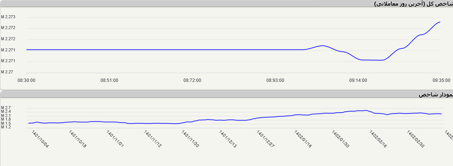
Task: Click the 1401/12/27 date label
Action: (x=266, y=139)
